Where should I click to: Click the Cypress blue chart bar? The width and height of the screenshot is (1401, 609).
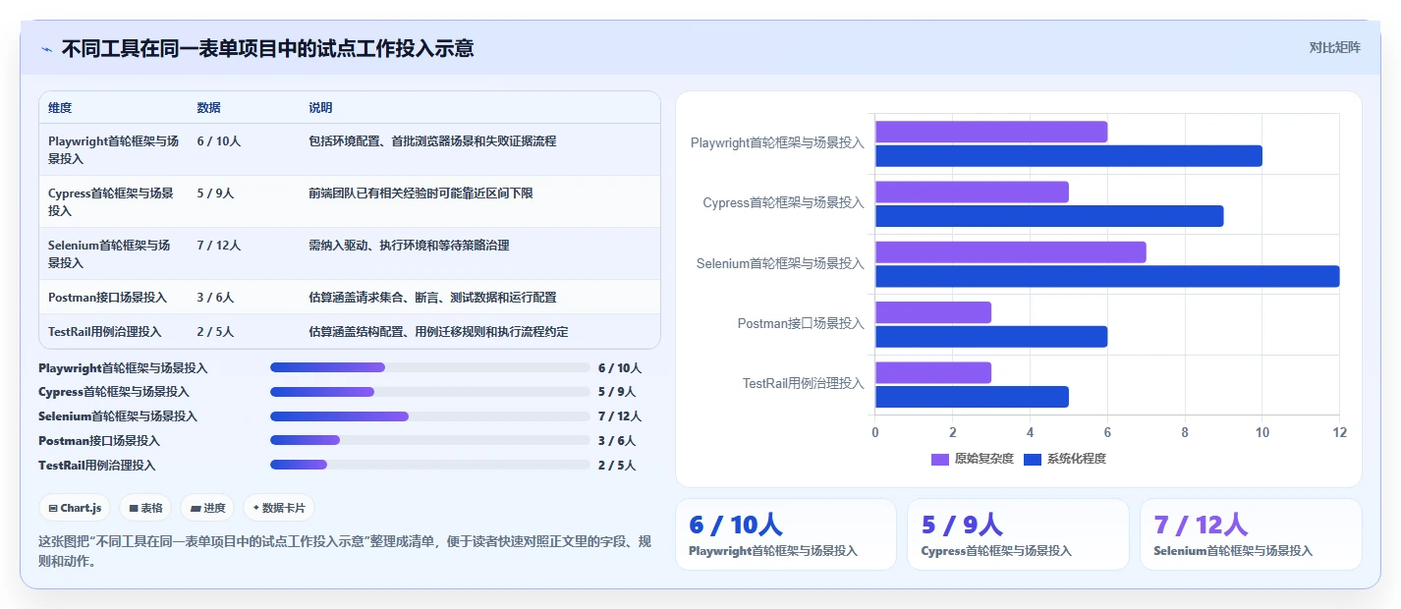[x=1049, y=216]
